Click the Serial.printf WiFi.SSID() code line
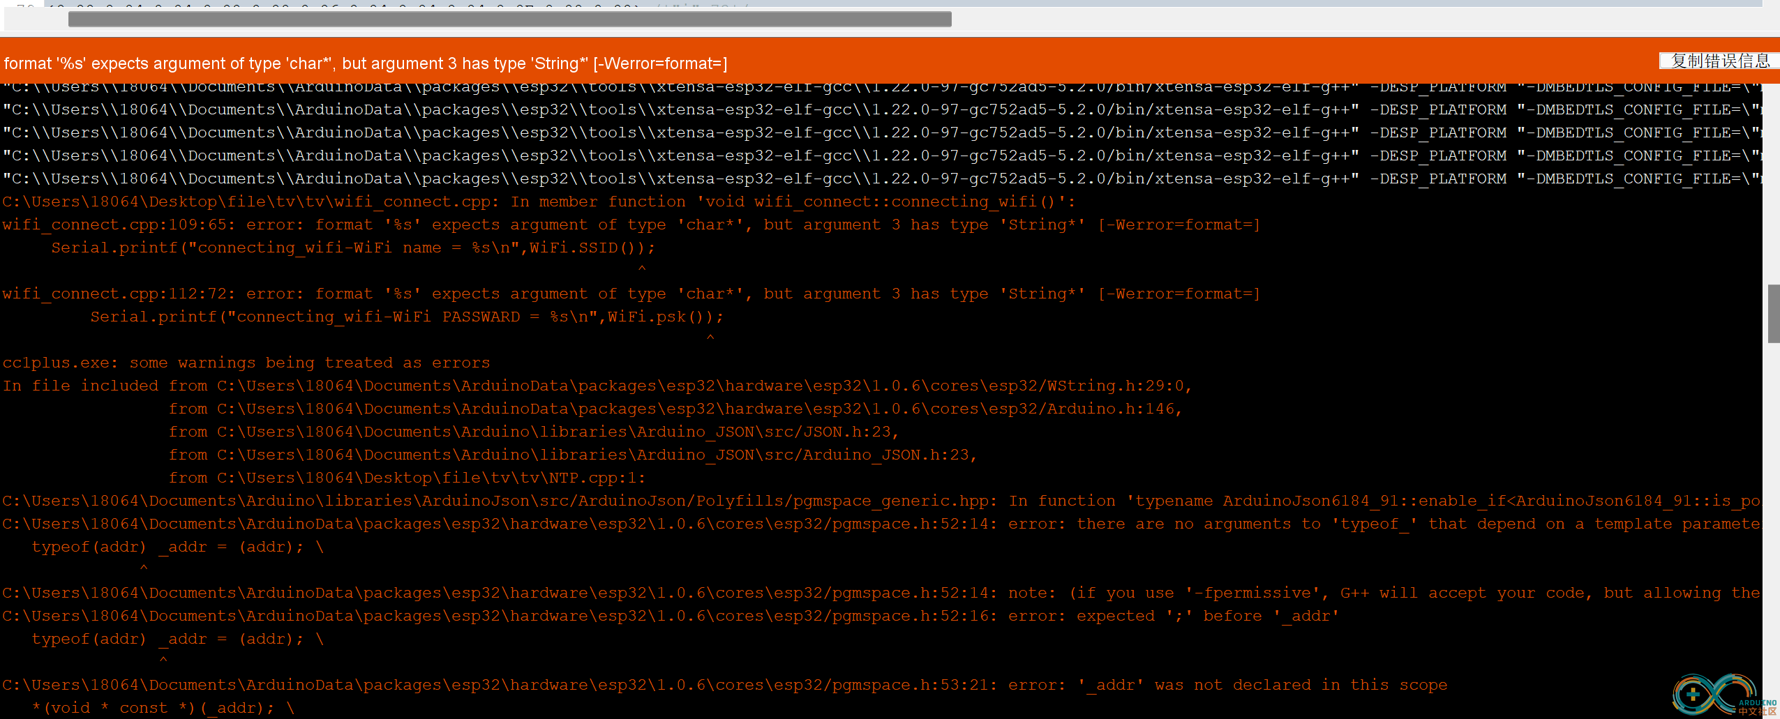Screen dimensions: 1780x719 [353, 248]
